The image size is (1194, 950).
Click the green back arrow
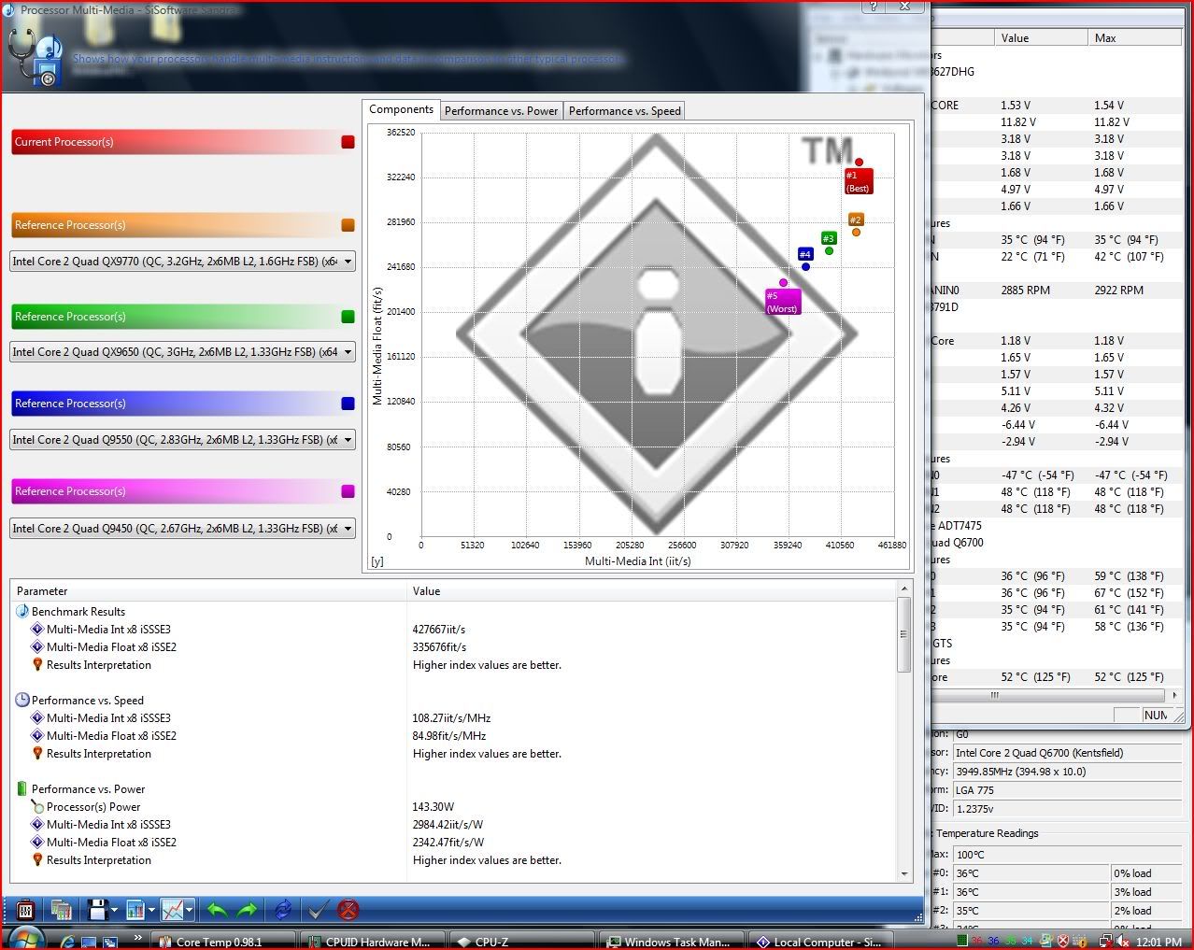(x=217, y=909)
